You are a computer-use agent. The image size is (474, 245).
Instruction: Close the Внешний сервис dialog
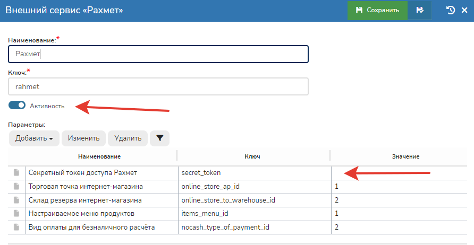[x=464, y=10]
